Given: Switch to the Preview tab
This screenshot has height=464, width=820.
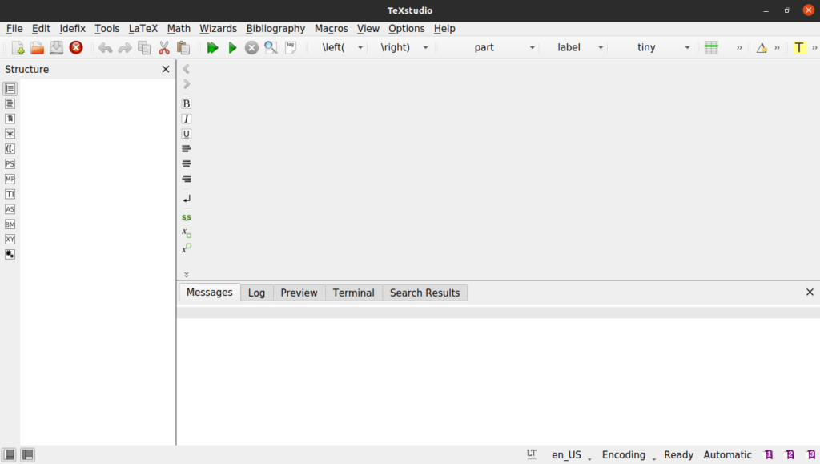Looking at the screenshot, I should [299, 293].
